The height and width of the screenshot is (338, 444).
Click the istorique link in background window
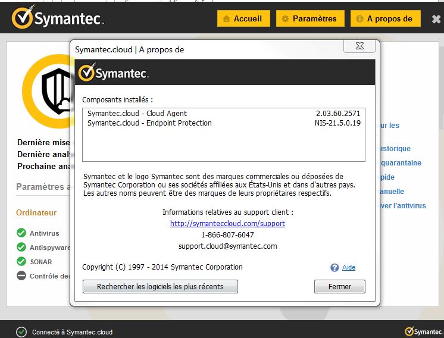(x=396, y=149)
